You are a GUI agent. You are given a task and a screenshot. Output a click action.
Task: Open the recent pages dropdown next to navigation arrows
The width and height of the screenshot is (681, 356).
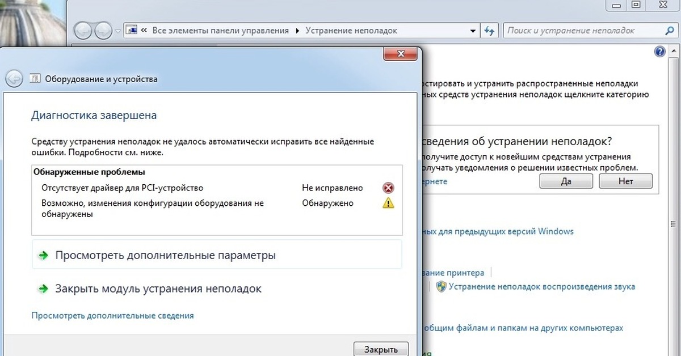(x=117, y=31)
